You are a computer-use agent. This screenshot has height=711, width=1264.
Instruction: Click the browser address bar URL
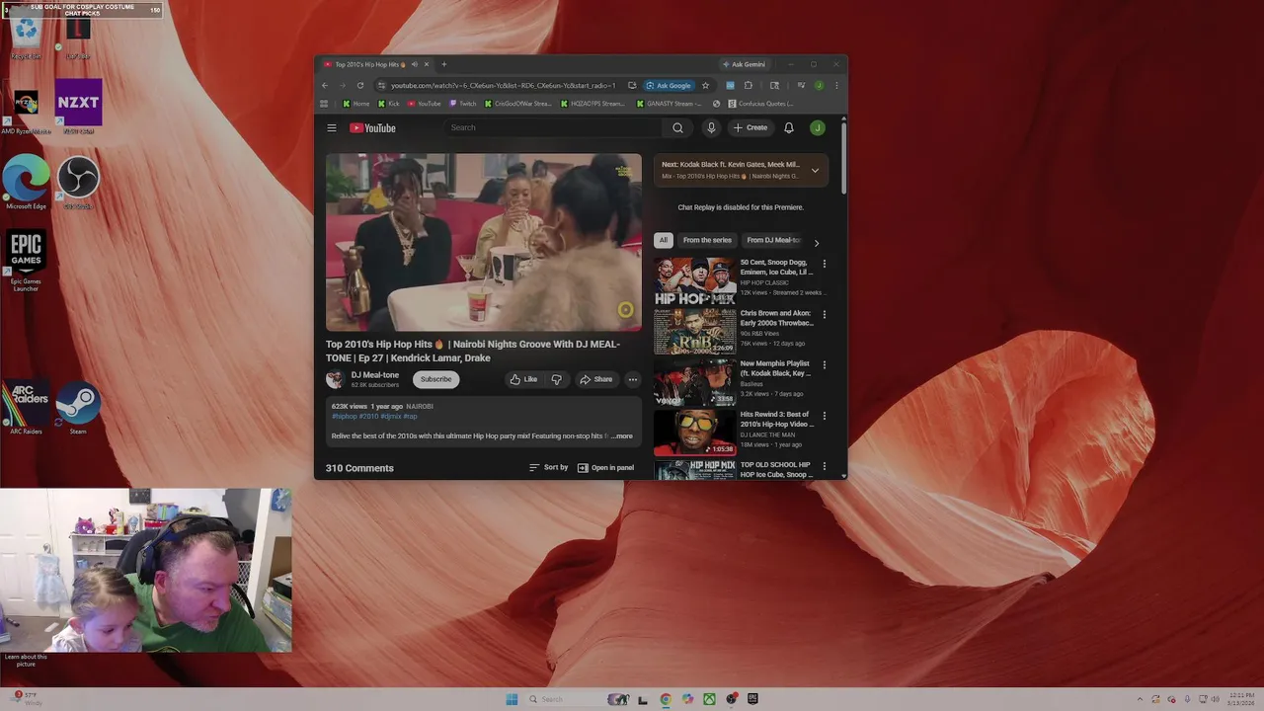(503, 85)
